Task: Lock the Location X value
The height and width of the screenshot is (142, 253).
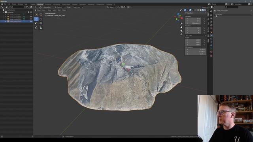Action: coord(204,19)
